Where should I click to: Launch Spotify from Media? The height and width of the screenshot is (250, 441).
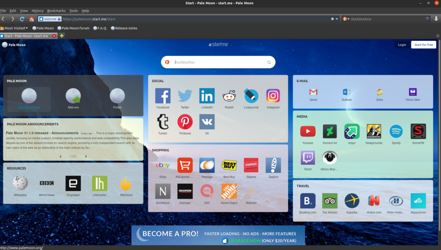coord(396,131)
